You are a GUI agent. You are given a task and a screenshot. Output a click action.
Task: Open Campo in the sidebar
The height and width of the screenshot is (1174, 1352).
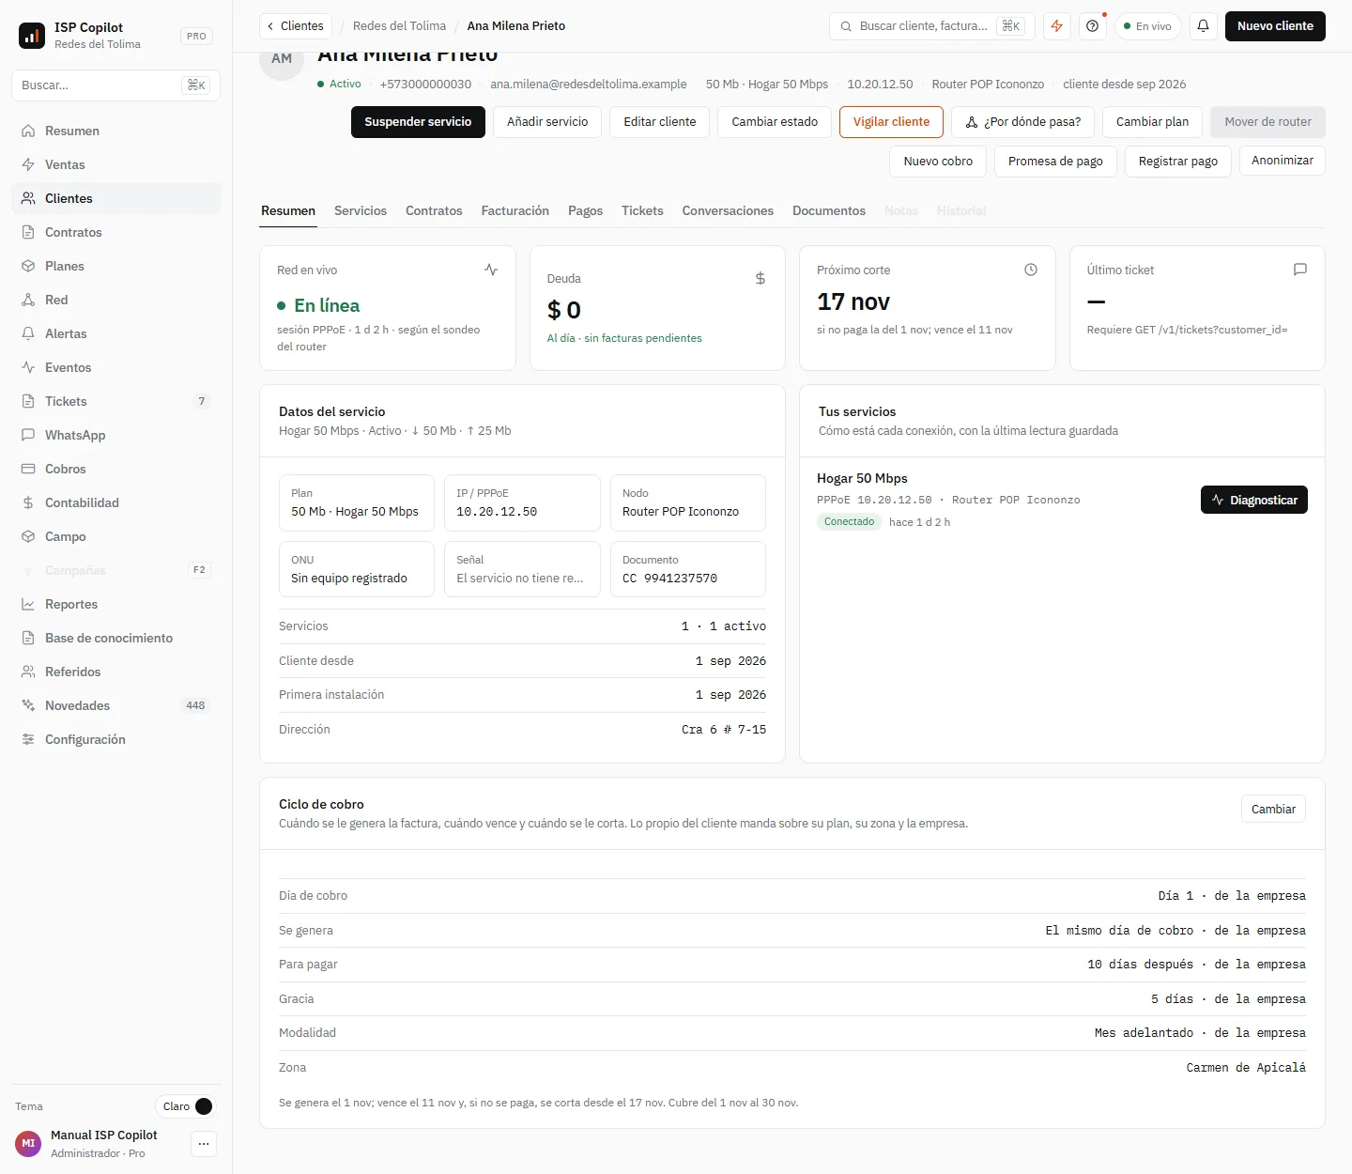click(x=116, y=536)
